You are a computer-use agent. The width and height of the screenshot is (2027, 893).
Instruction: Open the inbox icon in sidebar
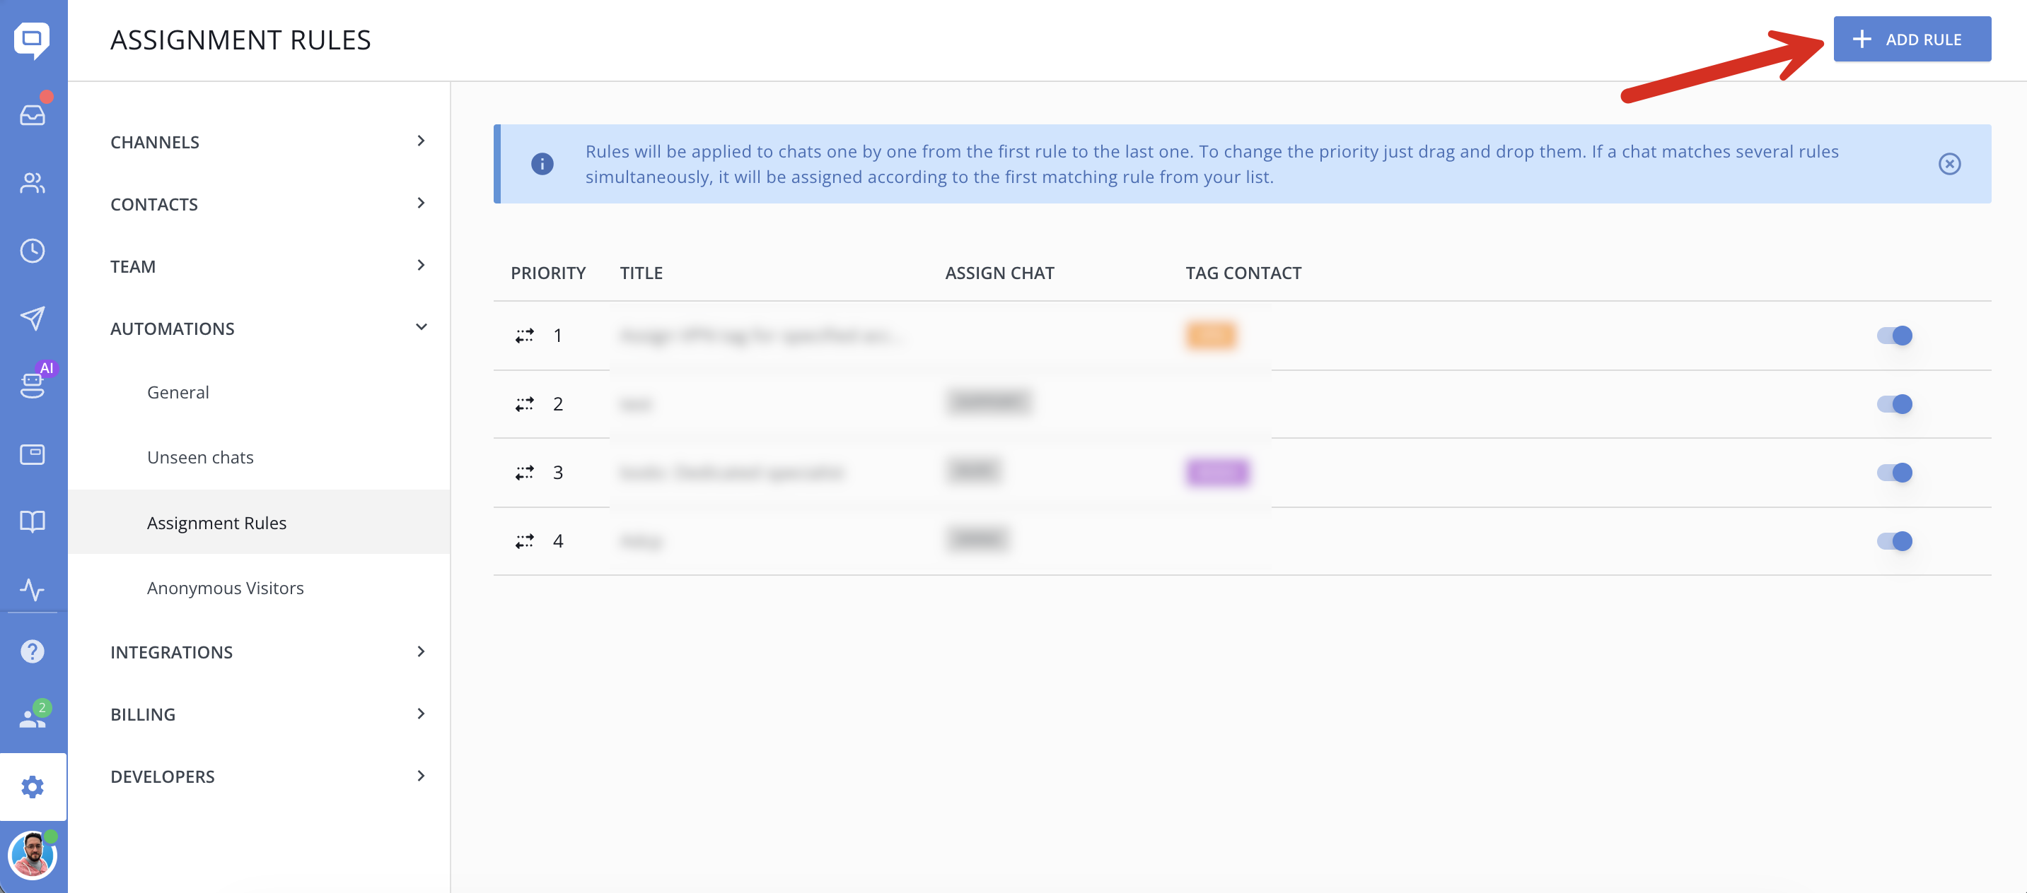point(33,114)
